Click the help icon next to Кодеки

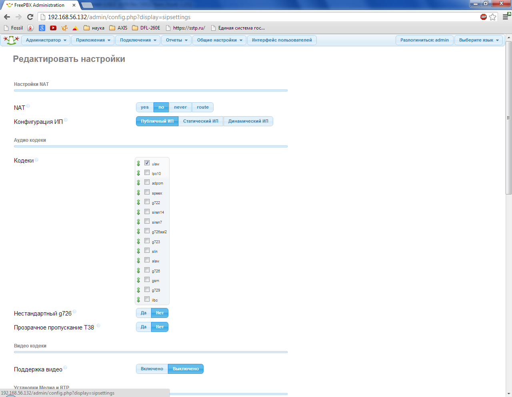pos(36,160)
